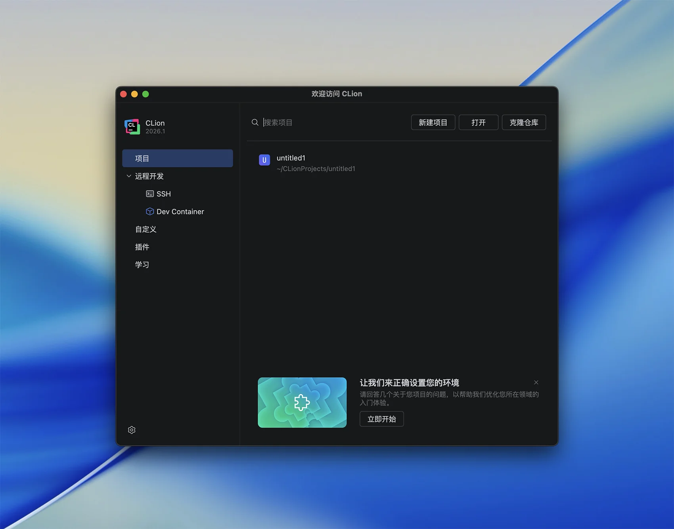Click the SSH terminal icon
The height and width of the screenshot is (529, 674).
tap(150, 194)
